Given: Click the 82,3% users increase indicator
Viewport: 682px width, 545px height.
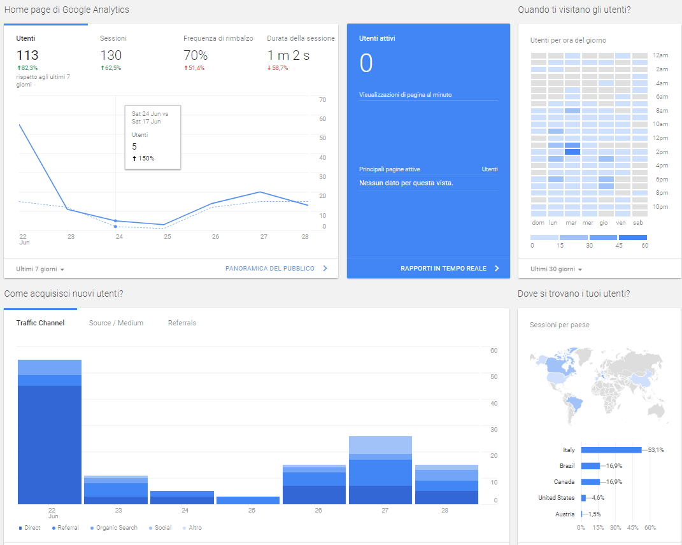Looking at the screenshot, I should point(27,68).
